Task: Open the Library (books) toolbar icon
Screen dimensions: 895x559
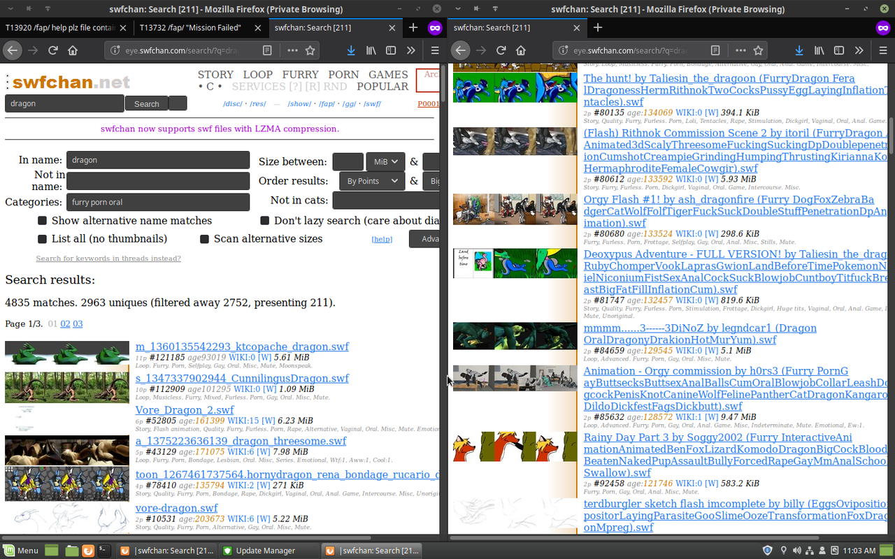Action: pos(371,50)
